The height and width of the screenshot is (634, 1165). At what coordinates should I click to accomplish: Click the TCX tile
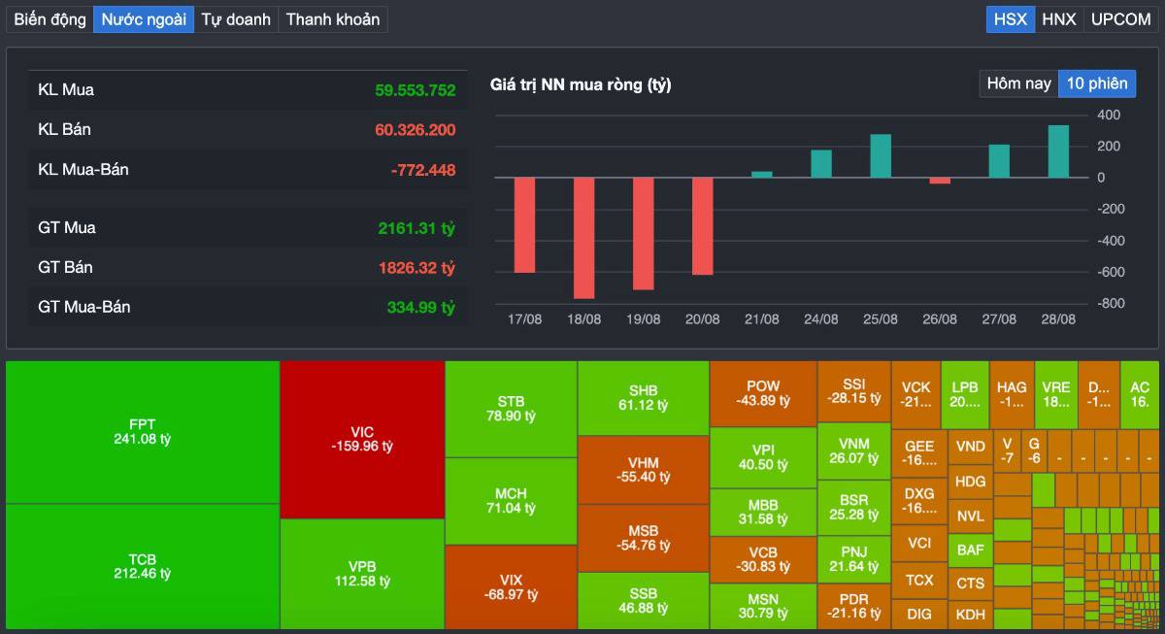[918, 580]
